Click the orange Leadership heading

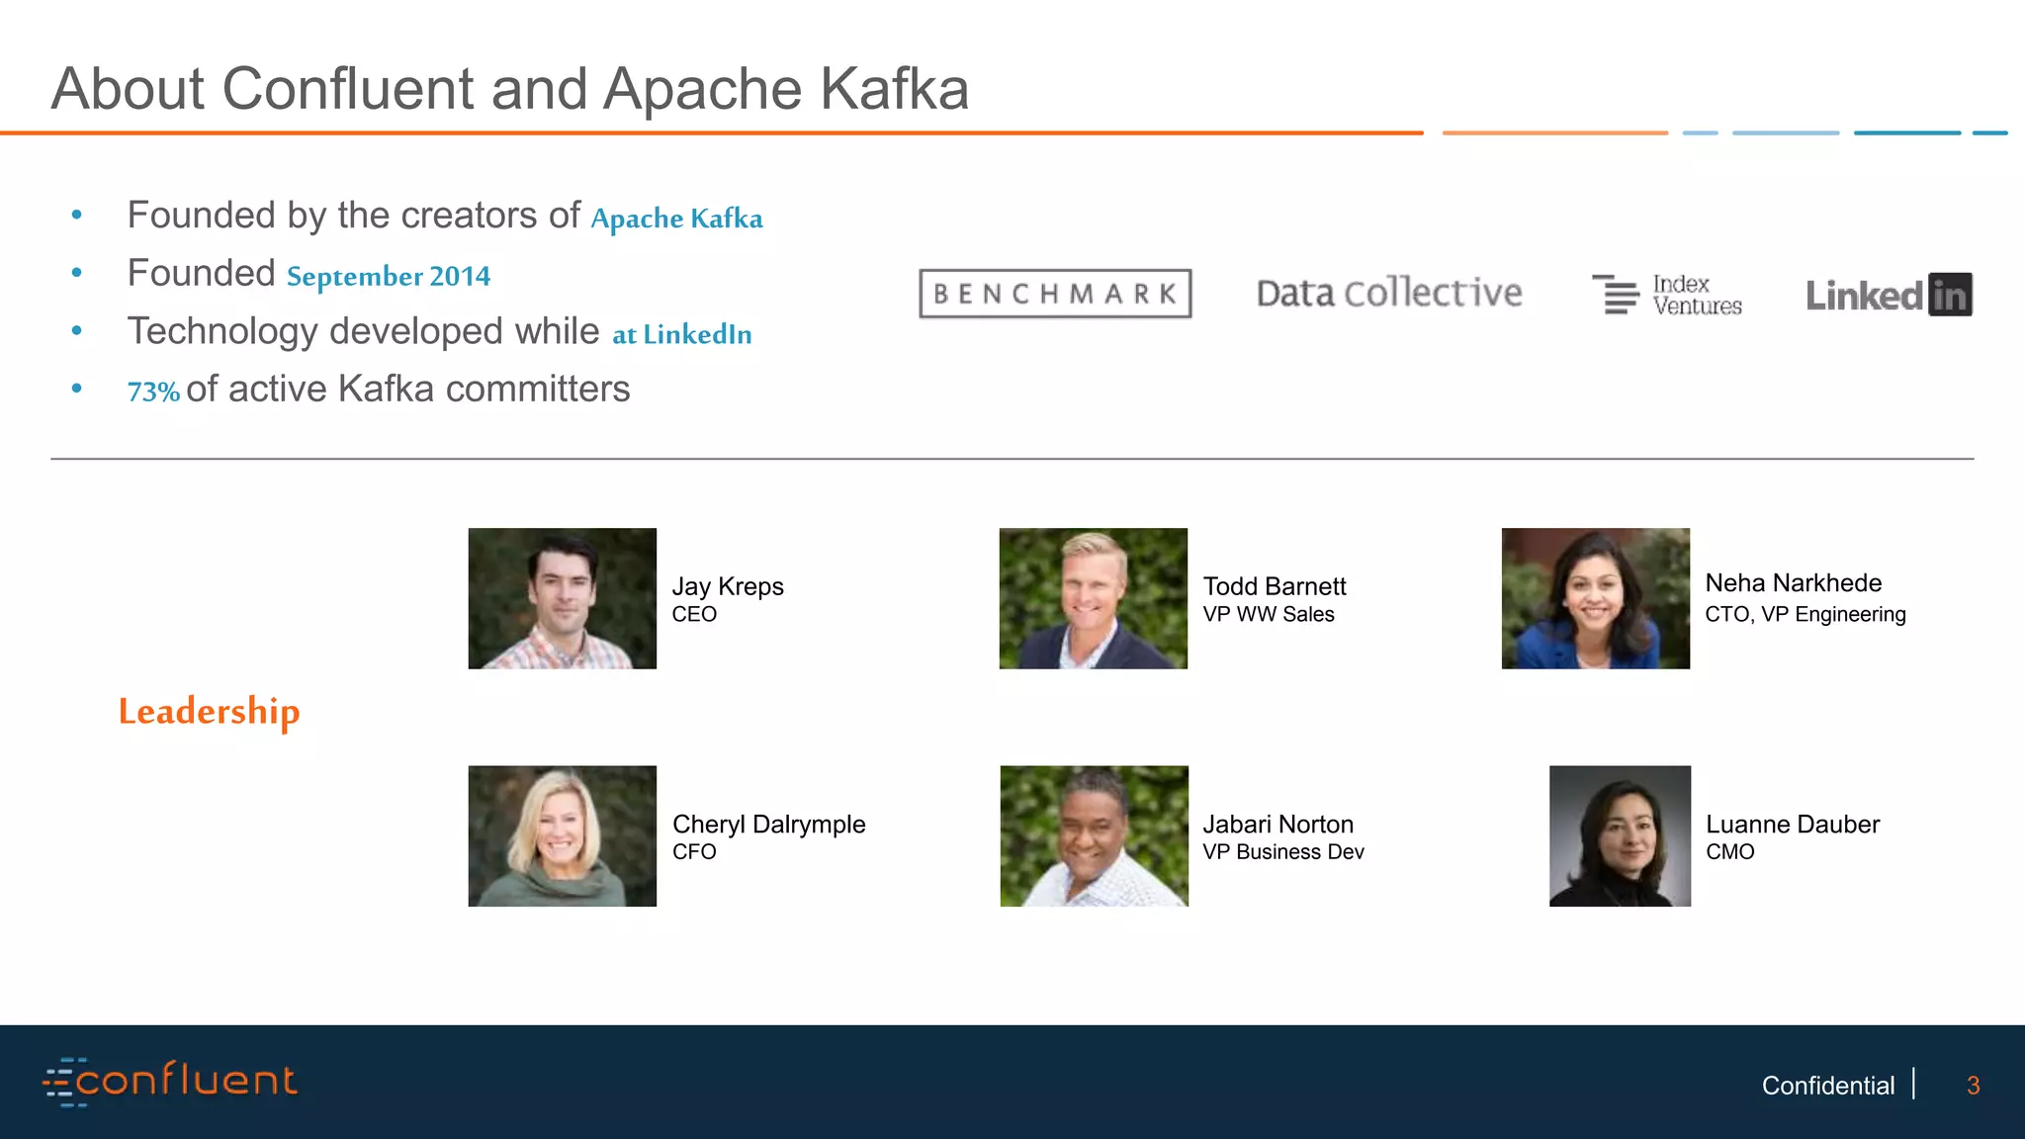pyautogui.click(x=209, y=712)
